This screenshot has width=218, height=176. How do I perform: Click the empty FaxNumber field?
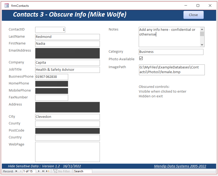point(52,98)
